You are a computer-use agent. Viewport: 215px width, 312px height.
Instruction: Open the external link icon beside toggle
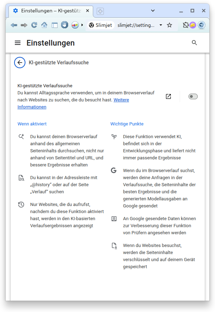pyautogui.click(x=168, y=96)
